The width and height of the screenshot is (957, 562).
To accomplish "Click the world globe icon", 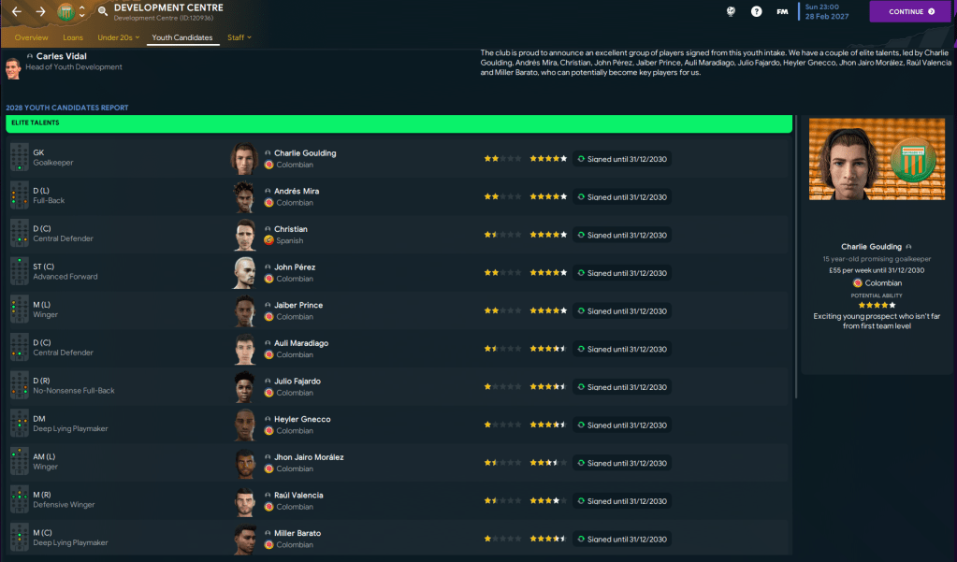I will click(730, 11).
